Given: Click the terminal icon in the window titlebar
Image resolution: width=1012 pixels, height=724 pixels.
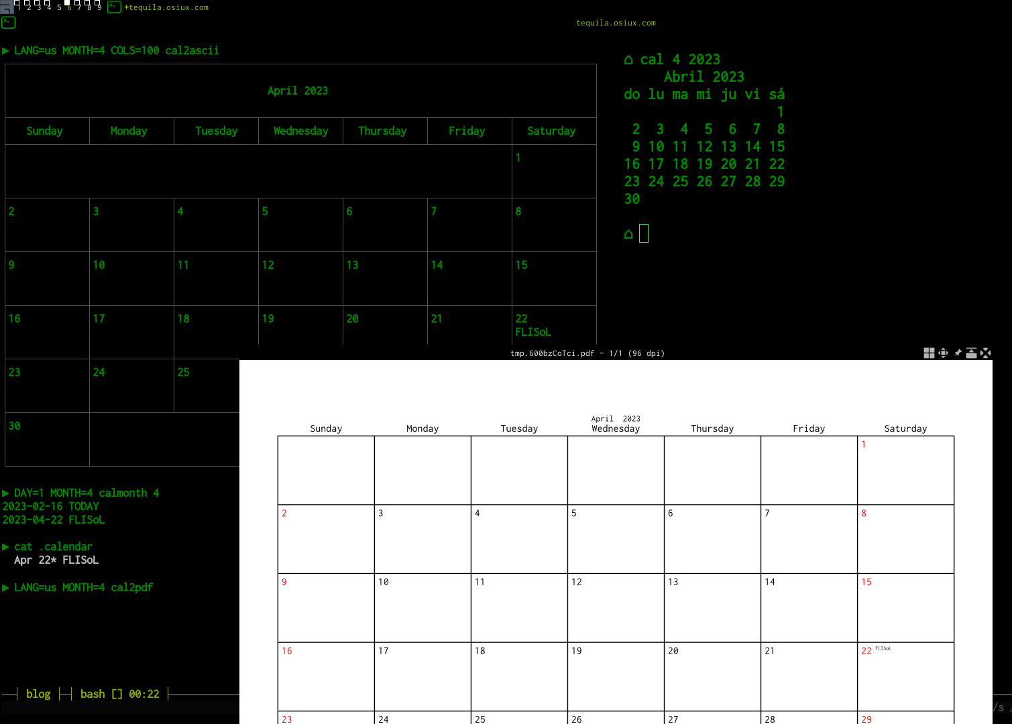Looking at the screenshot, I should (8, 22).
